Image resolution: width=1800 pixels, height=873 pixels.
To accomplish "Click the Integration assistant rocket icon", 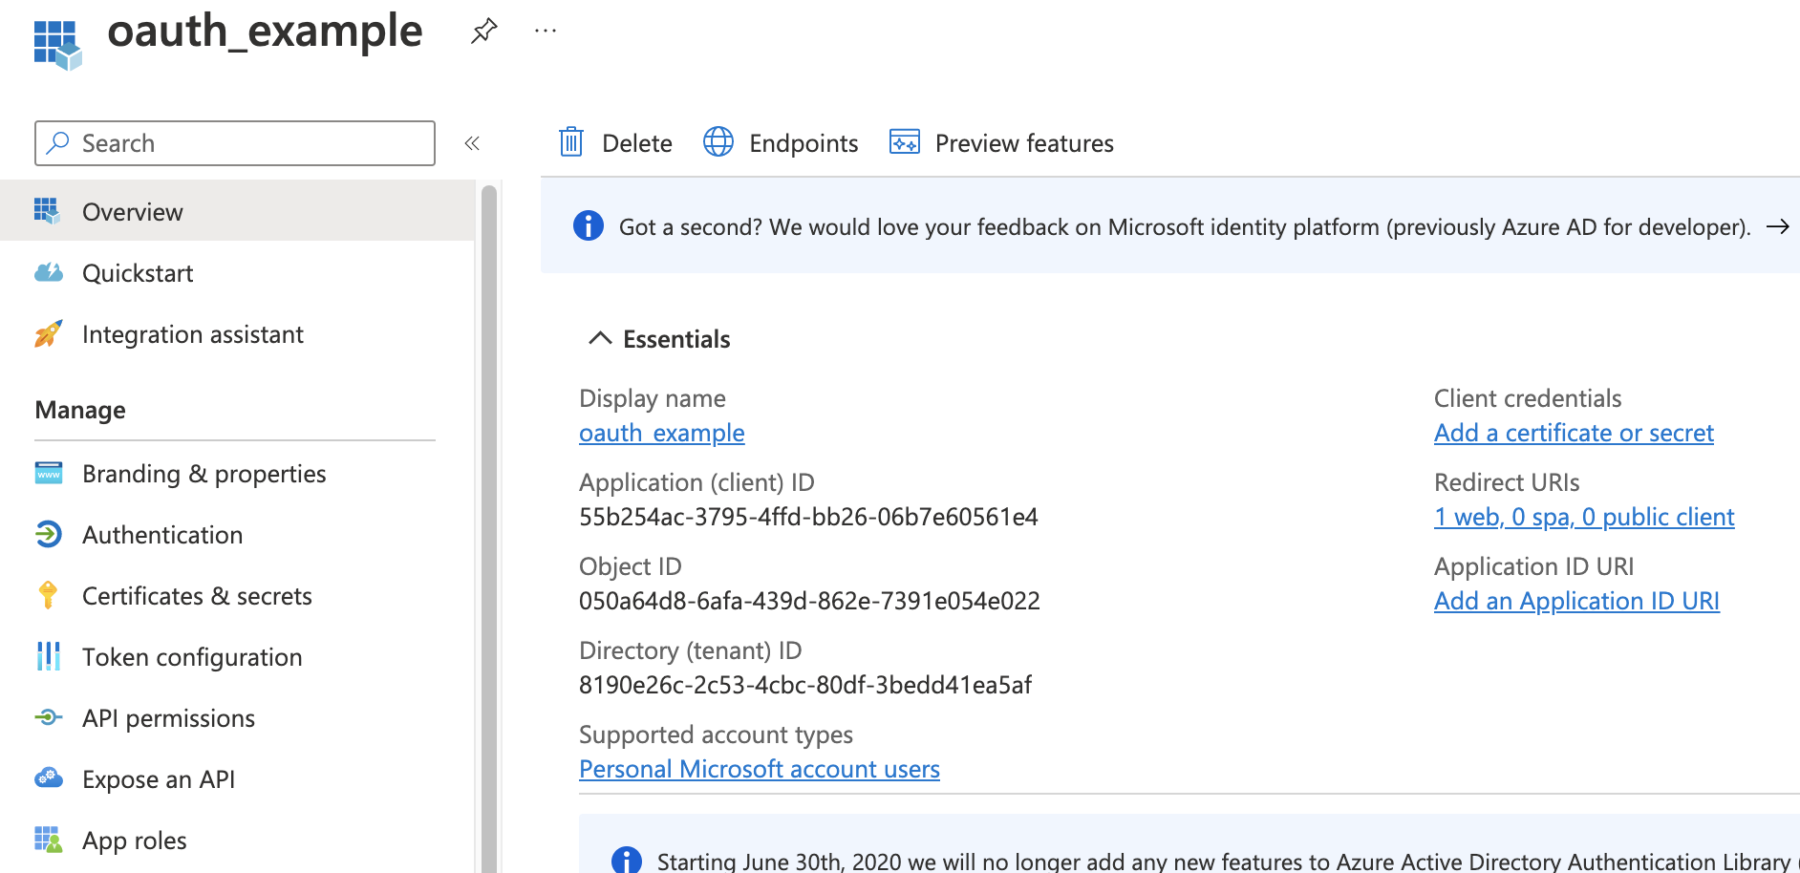I will coord(49,333).
